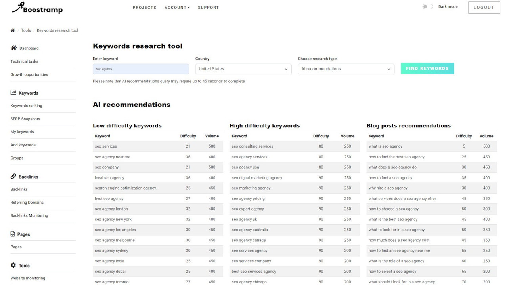Open SERP Snapshots in the sidebar
This screenshot has width=507, height=285.
(x=25, y=119)
